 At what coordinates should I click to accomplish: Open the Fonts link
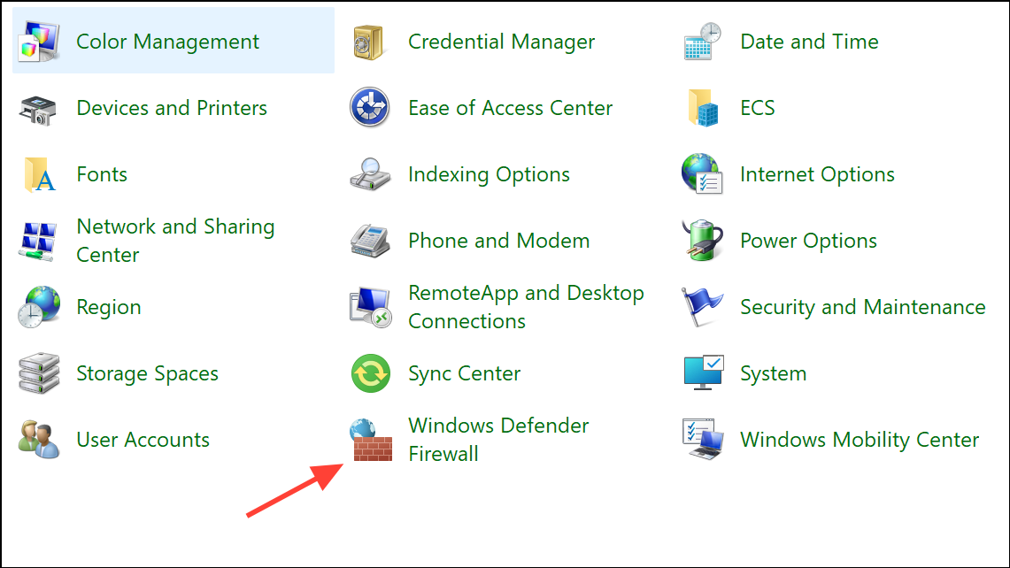[102, 174]
